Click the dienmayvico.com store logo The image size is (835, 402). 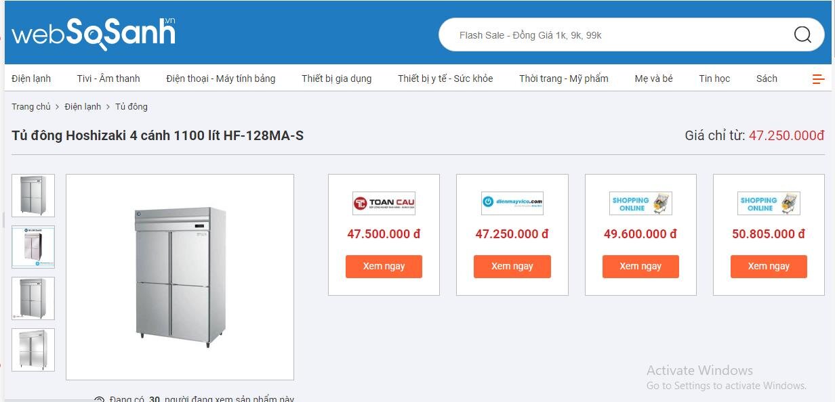coord(512,202)
